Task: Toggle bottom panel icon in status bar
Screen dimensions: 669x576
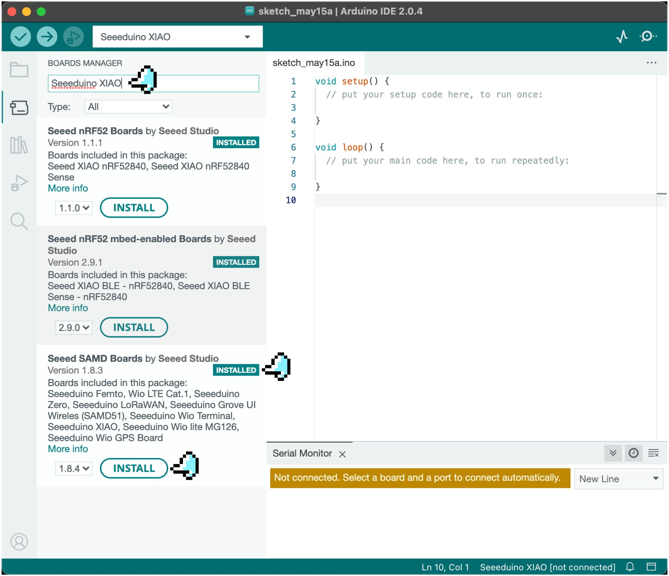Action: (x=651, y=567)
